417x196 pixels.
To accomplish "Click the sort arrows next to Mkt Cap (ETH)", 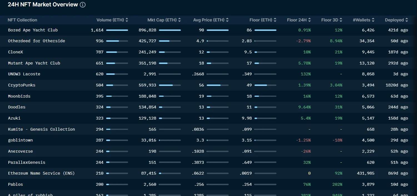I will tap(179, 20).
